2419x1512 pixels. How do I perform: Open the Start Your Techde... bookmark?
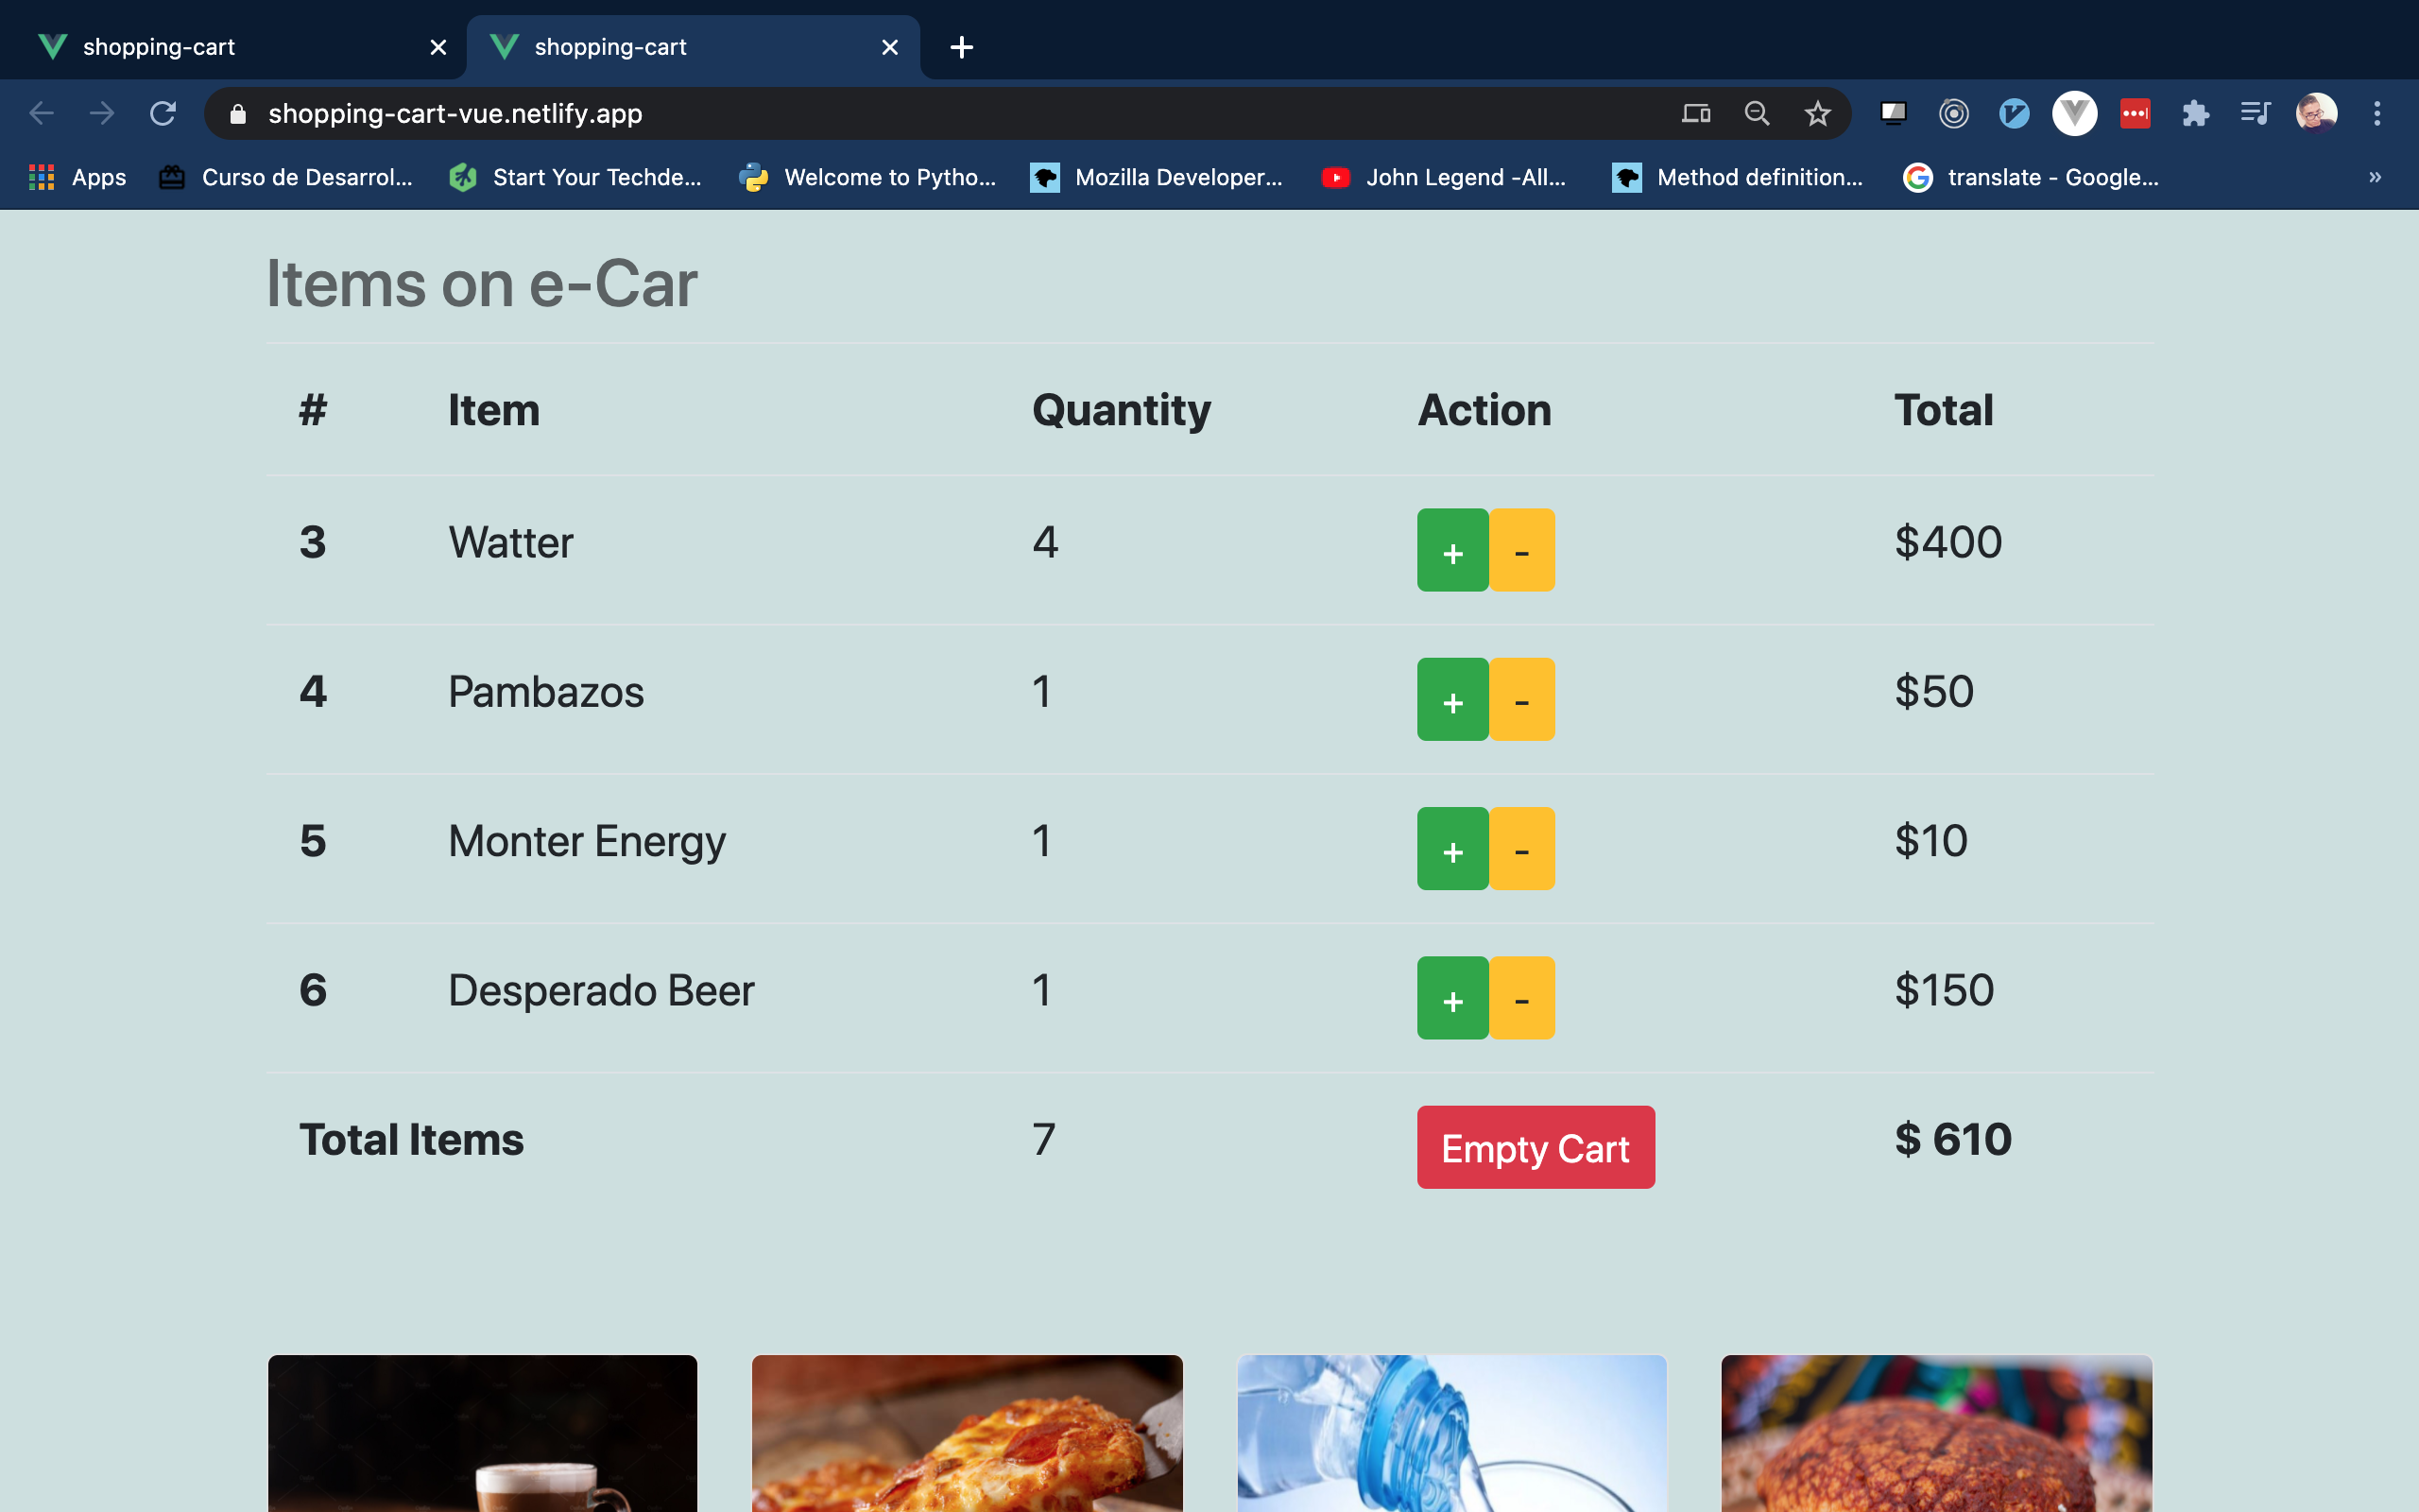[x=575, y=177]
